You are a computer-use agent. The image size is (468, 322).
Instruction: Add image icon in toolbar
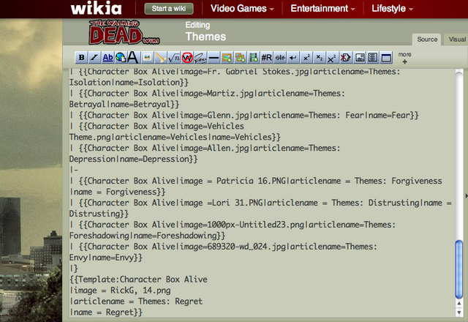(x=227, y=57)
